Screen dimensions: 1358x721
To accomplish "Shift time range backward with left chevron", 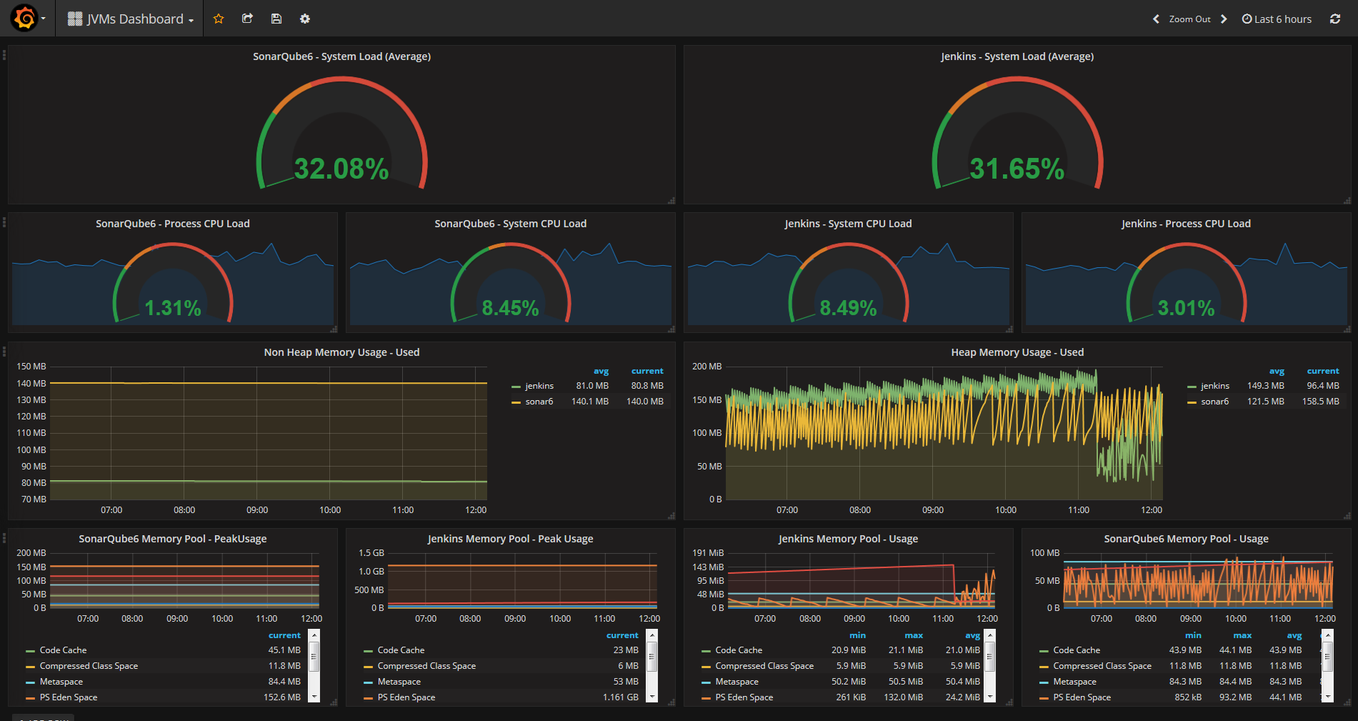I will 1156,19.
